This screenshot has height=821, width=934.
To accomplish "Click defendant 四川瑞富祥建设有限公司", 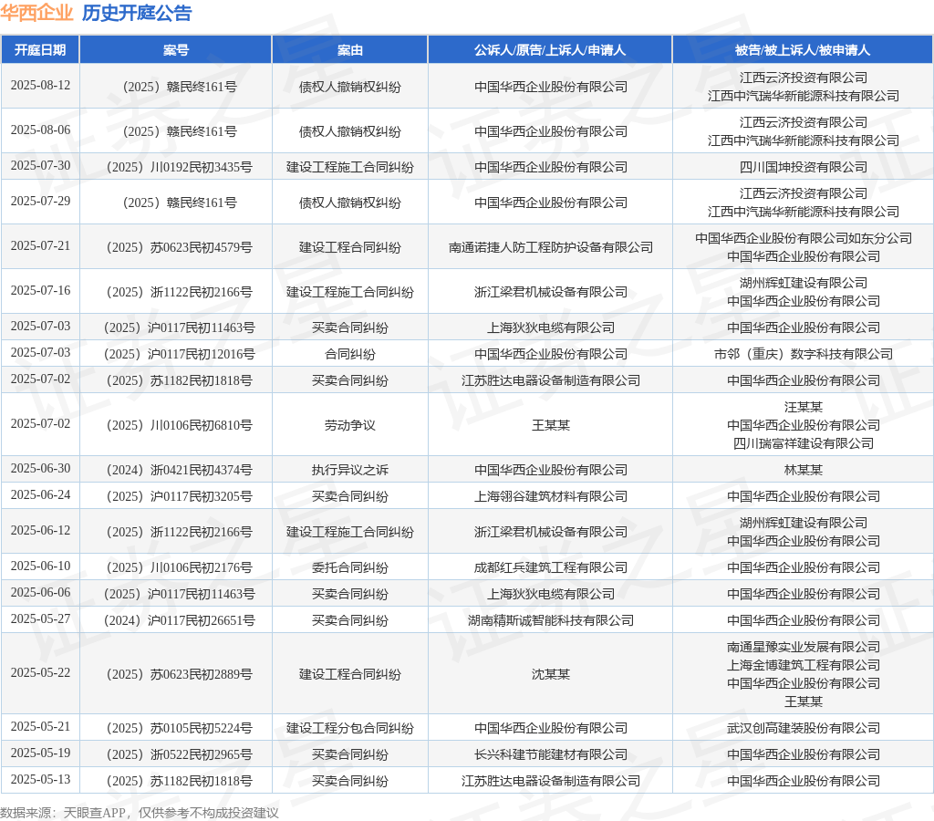I will point(803,443).
